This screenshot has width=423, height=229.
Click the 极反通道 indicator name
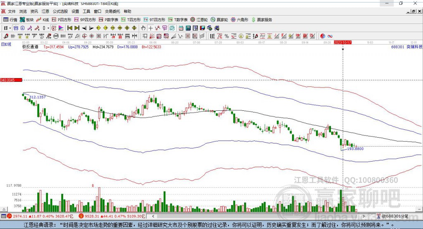point(30,47)
